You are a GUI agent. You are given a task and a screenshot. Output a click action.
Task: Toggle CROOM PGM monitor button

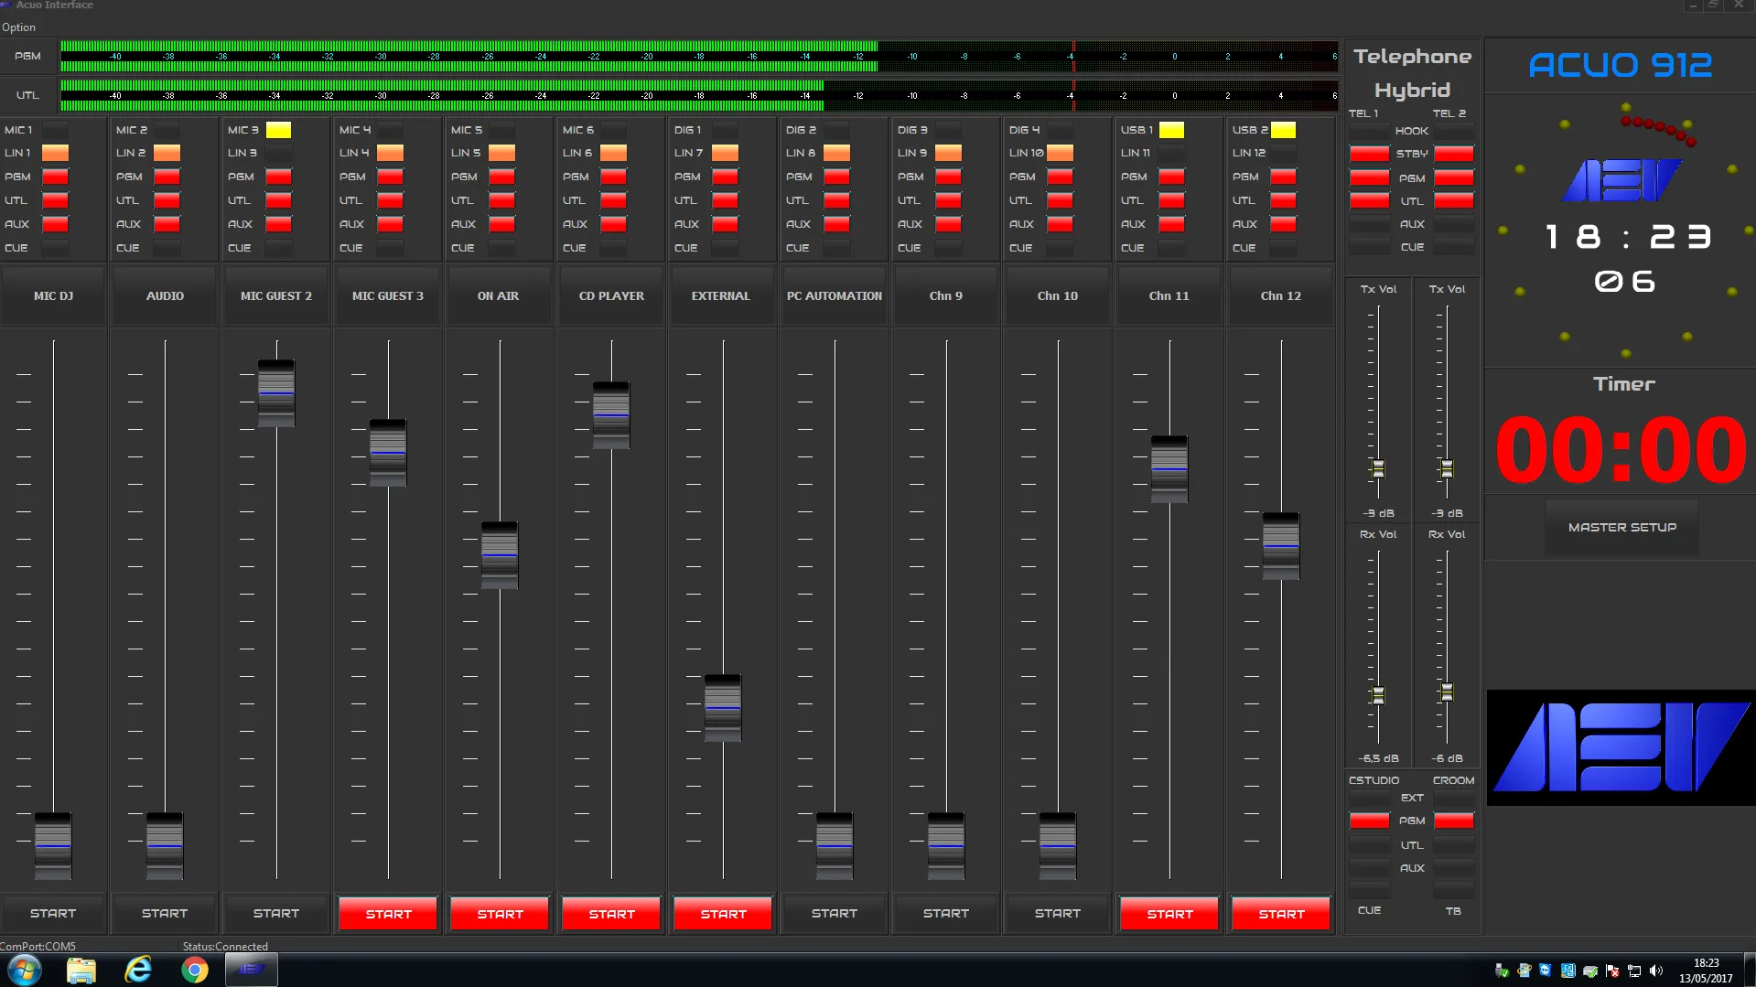tap(1454, 821)
